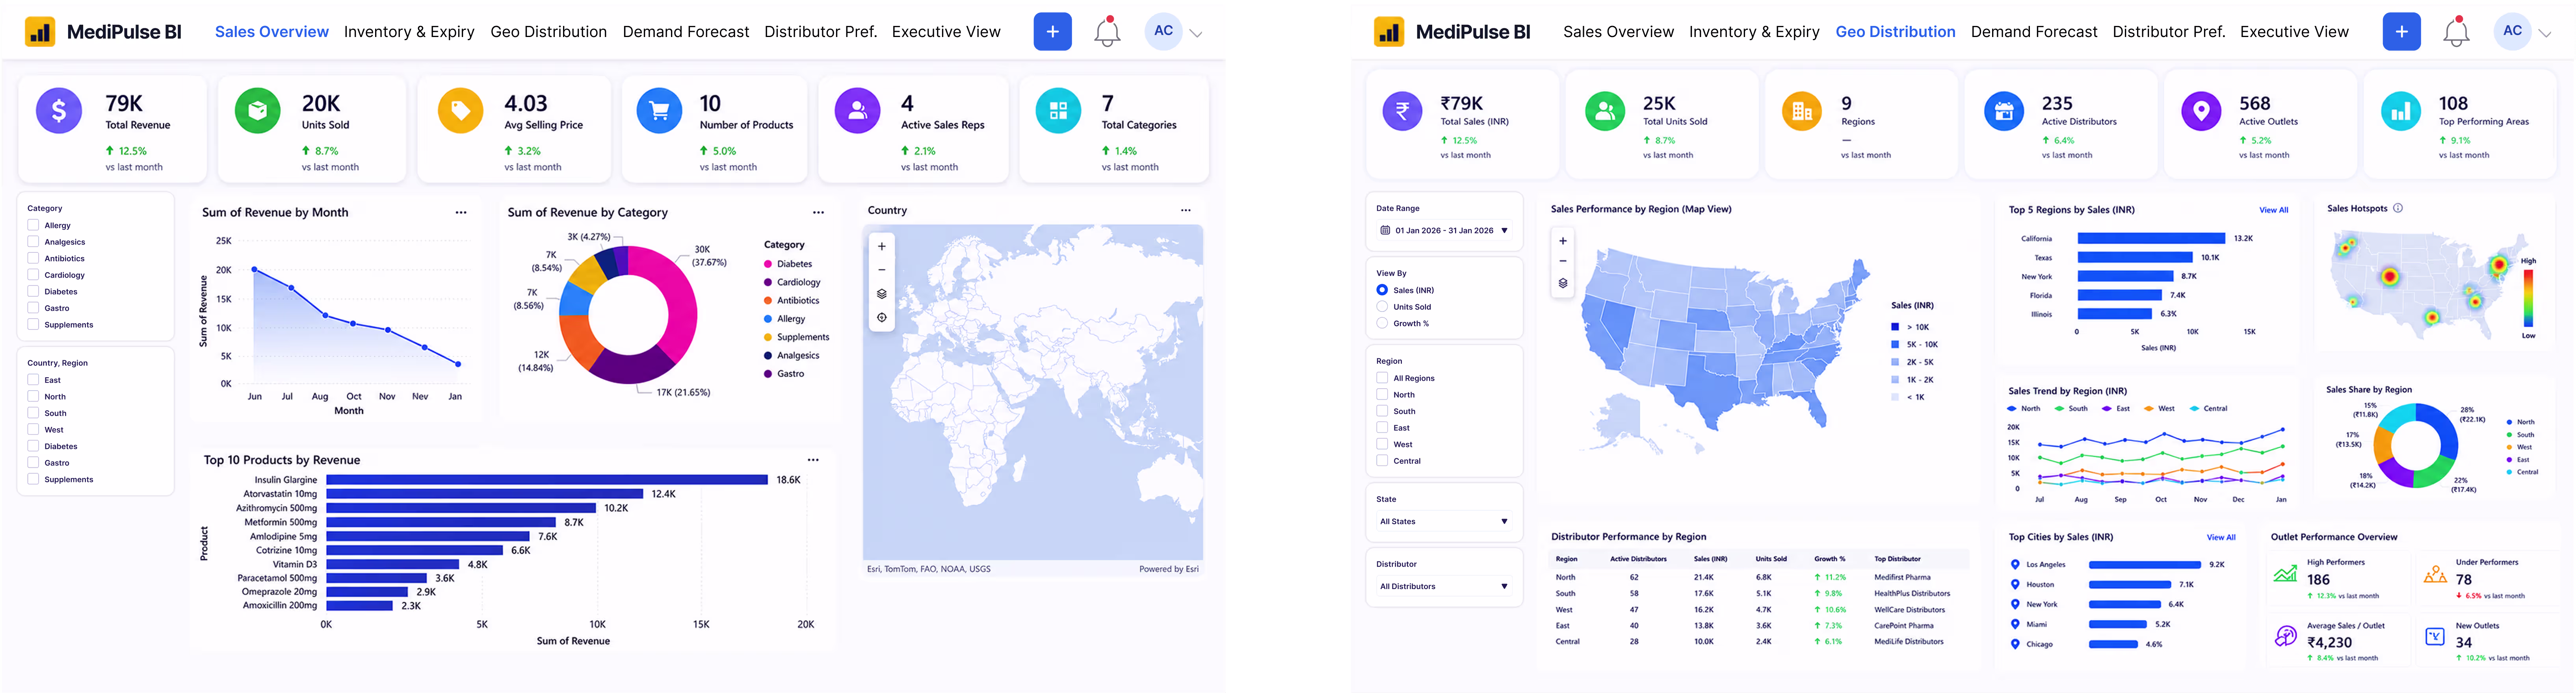Open the Sum of Revenue by Month options menu

click(x=461, y=212)
